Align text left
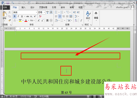 tap(56, 16)
